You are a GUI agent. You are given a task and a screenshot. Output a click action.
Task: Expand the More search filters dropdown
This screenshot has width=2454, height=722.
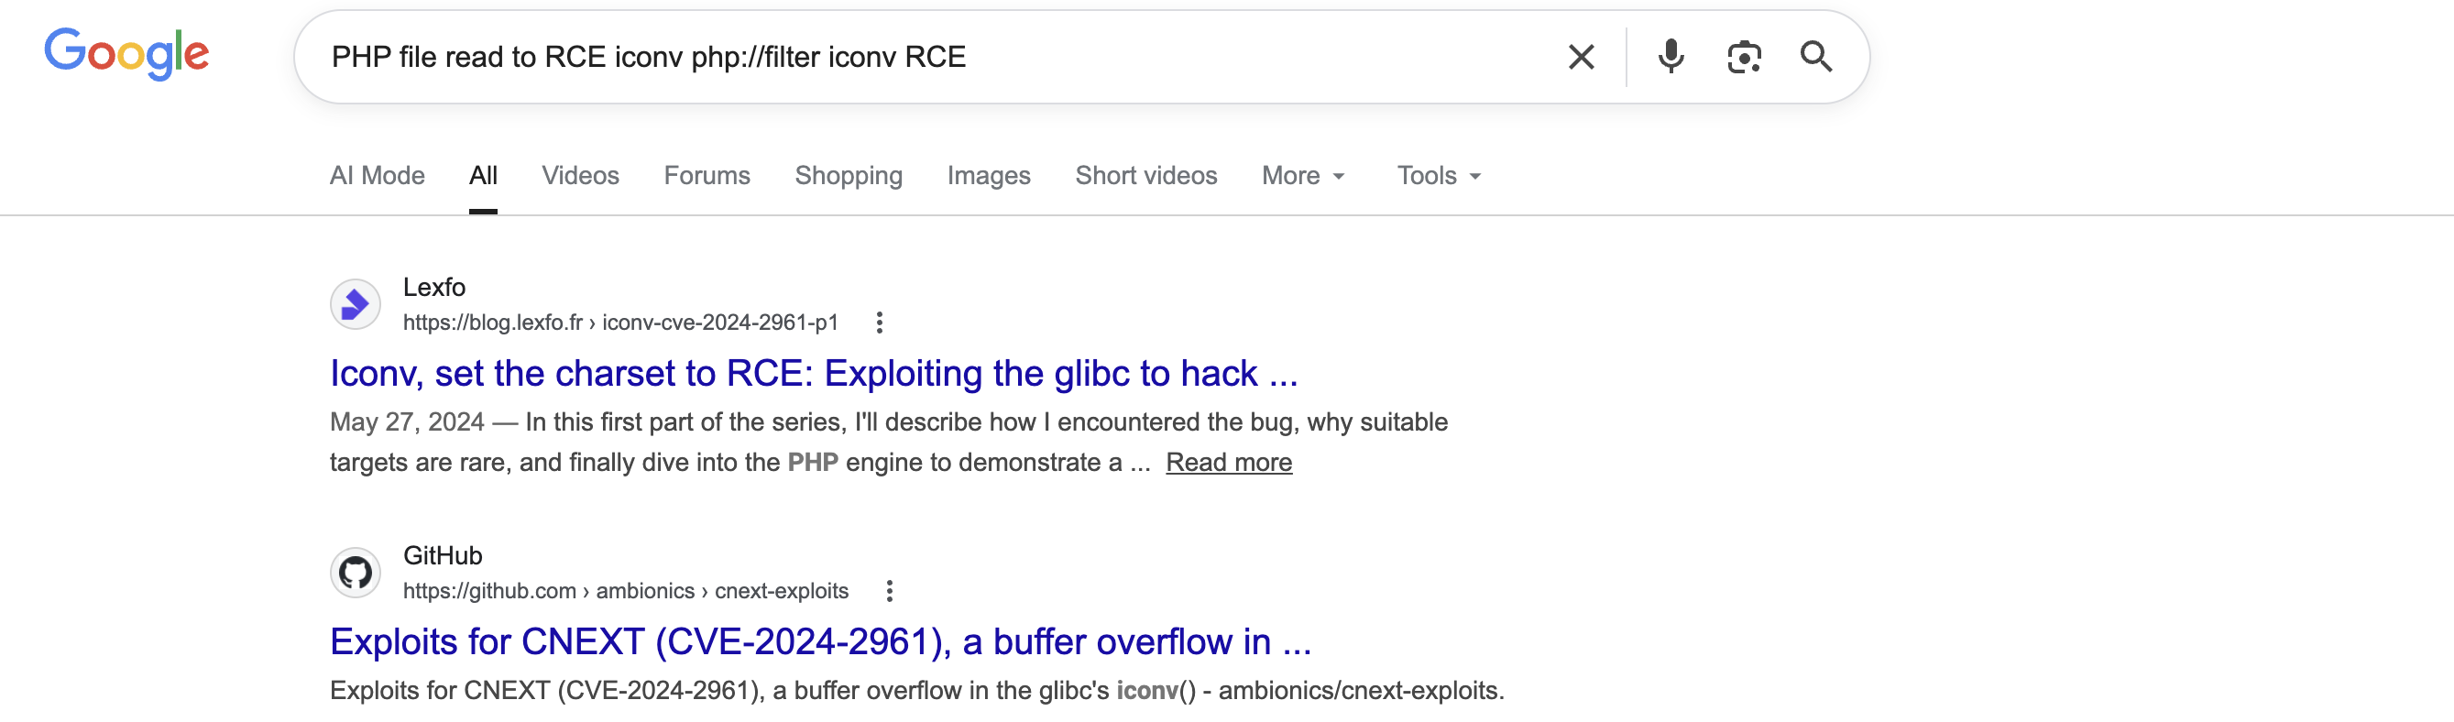click(1302, 176)
